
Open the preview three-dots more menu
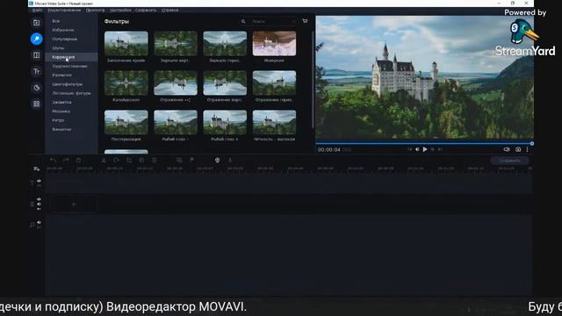coord(527,149)
